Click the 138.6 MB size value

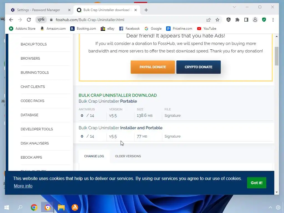coord(144,116)
